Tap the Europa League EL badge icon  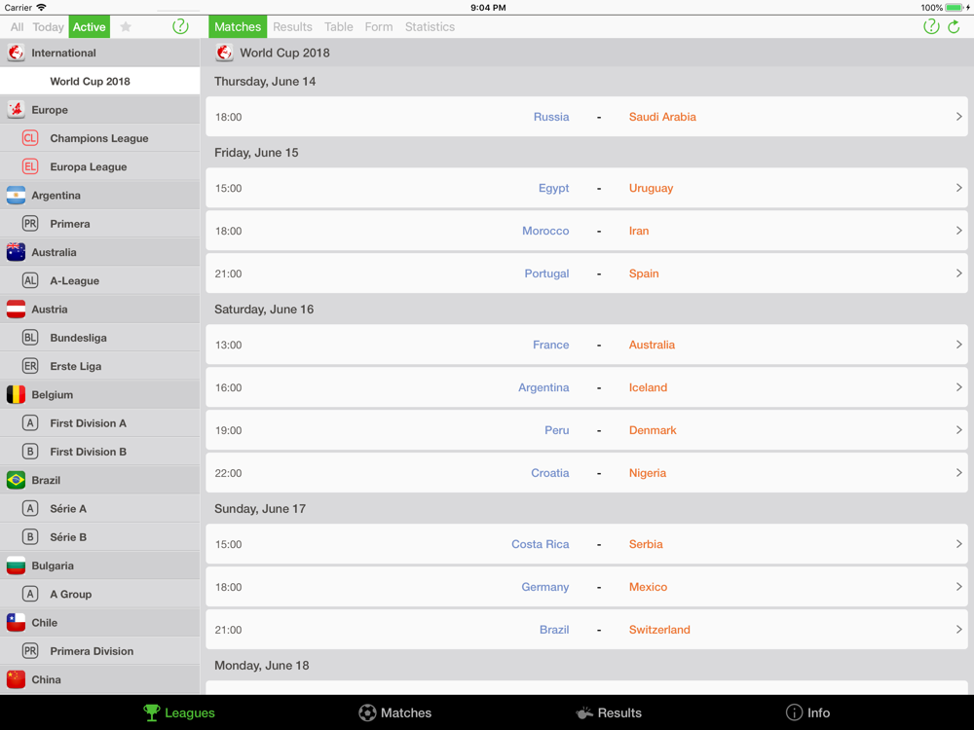coord(30,166)
